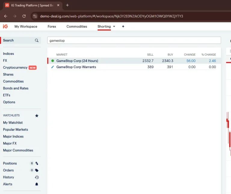Viewport: 231px width, 194px height.
Task: Click the Positions count badge 6
Action: click(32, 163)
